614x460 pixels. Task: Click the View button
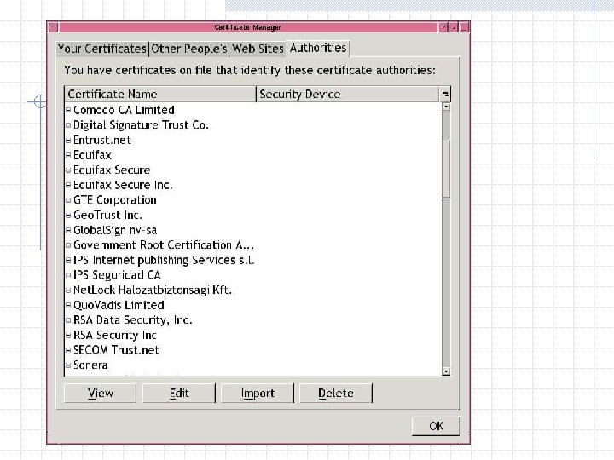coord(101,393)
